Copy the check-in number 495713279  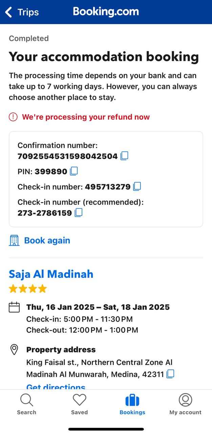click(137, 186)
